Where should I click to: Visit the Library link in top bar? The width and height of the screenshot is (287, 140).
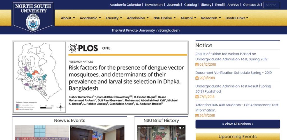(x=206, y=5)
